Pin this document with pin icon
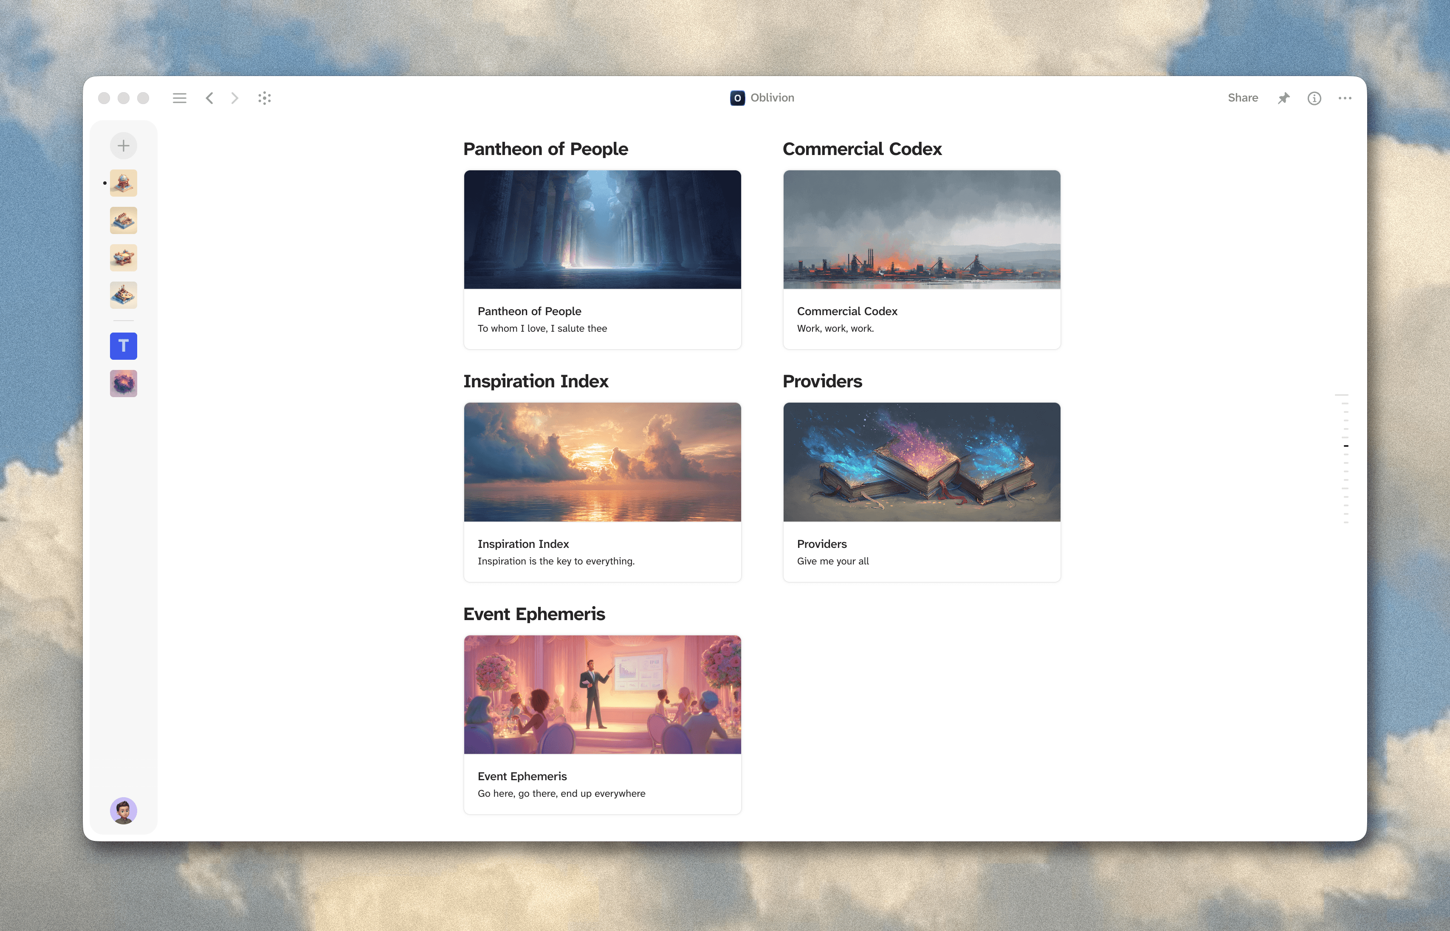 1283,98
